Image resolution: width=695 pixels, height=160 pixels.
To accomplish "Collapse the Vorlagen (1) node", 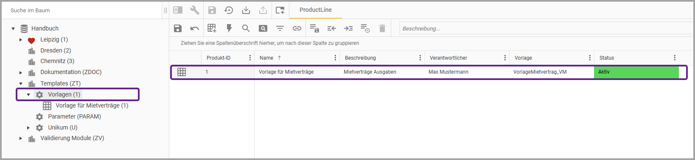I will click(28, 95).
